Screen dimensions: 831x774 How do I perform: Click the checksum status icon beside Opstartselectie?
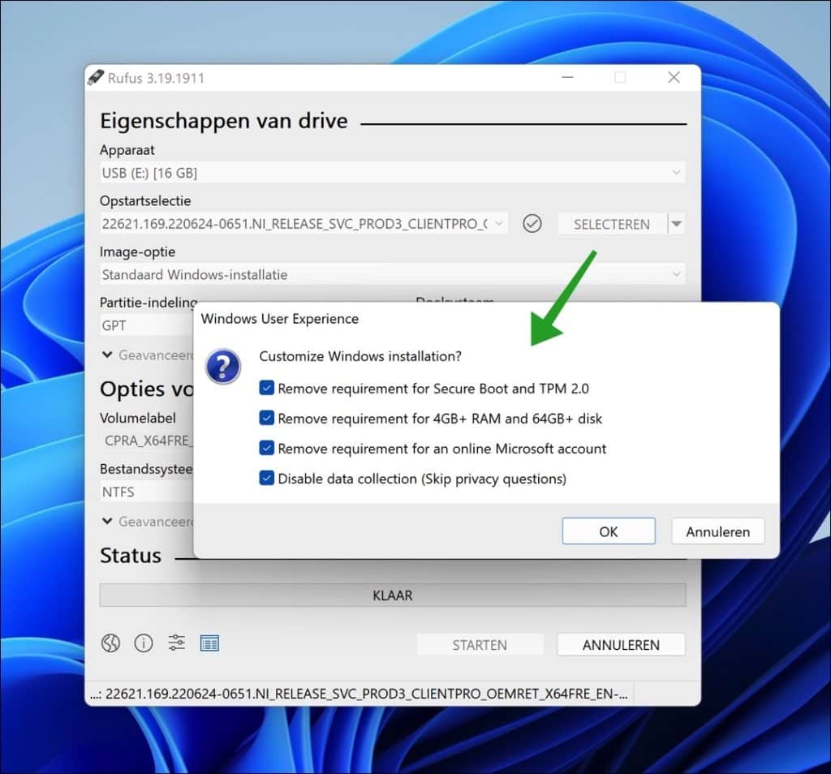click(x=532, y=223)
